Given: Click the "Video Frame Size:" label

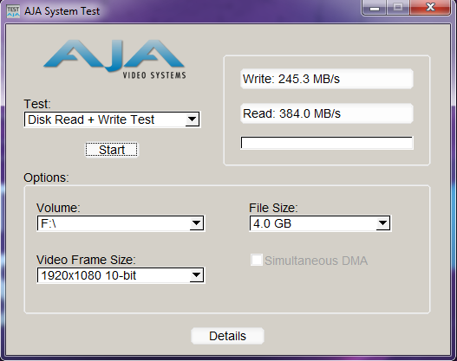Looking at the screenshot, I should point(86,260).
